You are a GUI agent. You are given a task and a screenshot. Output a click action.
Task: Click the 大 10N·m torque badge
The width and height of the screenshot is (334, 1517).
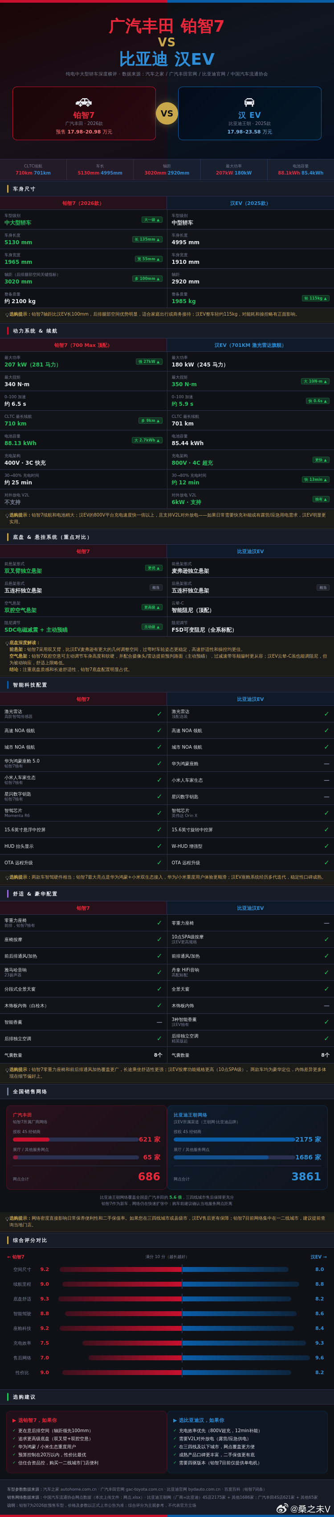pyautogui.click(x=315, y=381)
